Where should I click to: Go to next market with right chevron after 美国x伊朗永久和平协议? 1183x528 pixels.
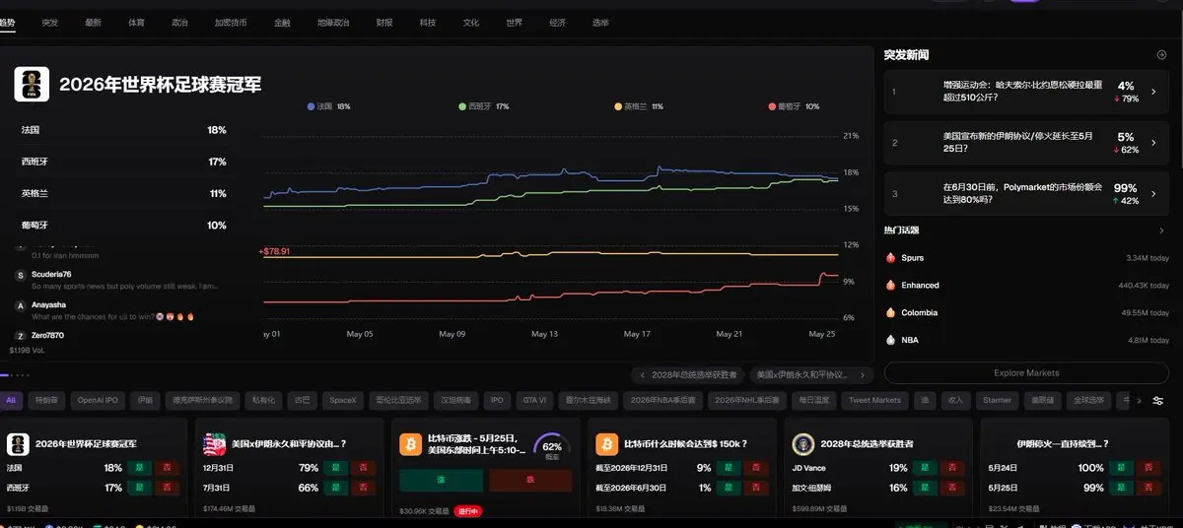(863, 375)
